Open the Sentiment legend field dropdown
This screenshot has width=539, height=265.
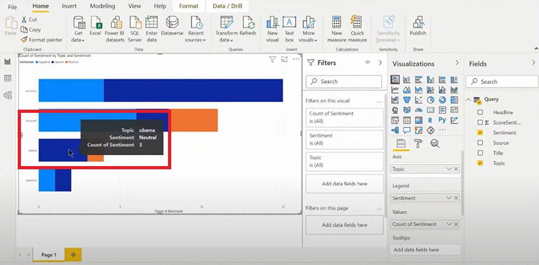tap(449, 198)
